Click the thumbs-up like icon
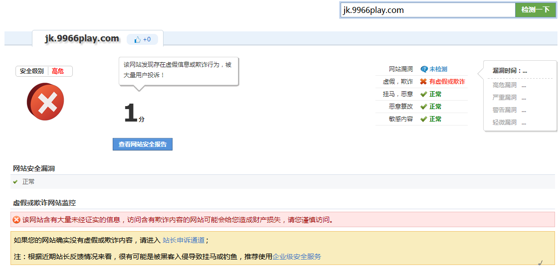Image resolution: width=560 pixels, height=268 pixels. coord(138,40)
